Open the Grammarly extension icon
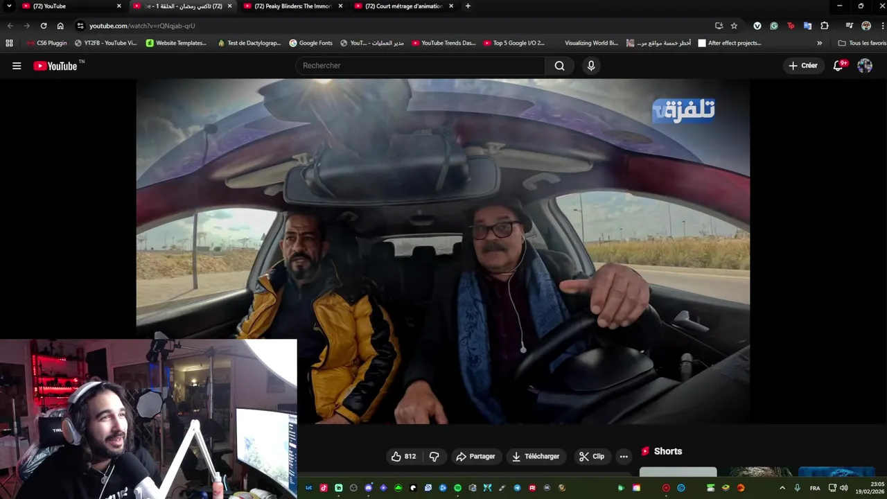The width and height of the screenshot is (887, 499). pos(774,26)
